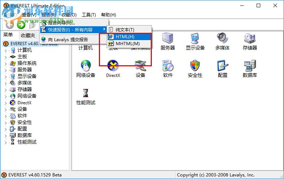Open the 查看(V) menu

click(29, 15)
